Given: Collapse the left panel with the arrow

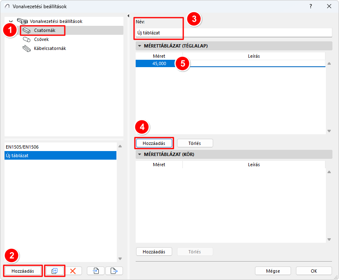Looking at the screenshot, I should point(128,16).
